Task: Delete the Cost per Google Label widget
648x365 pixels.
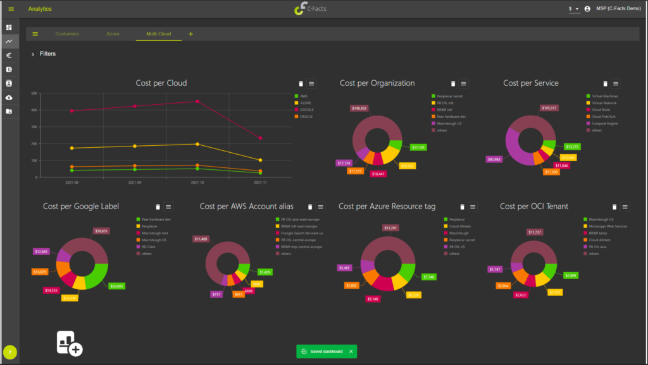Action: click(x=158, y=207)
